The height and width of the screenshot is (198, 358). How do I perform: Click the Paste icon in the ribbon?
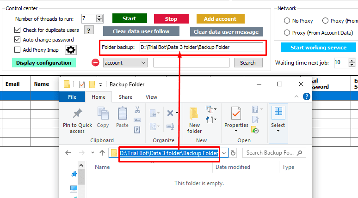click(x=123, y=114)
